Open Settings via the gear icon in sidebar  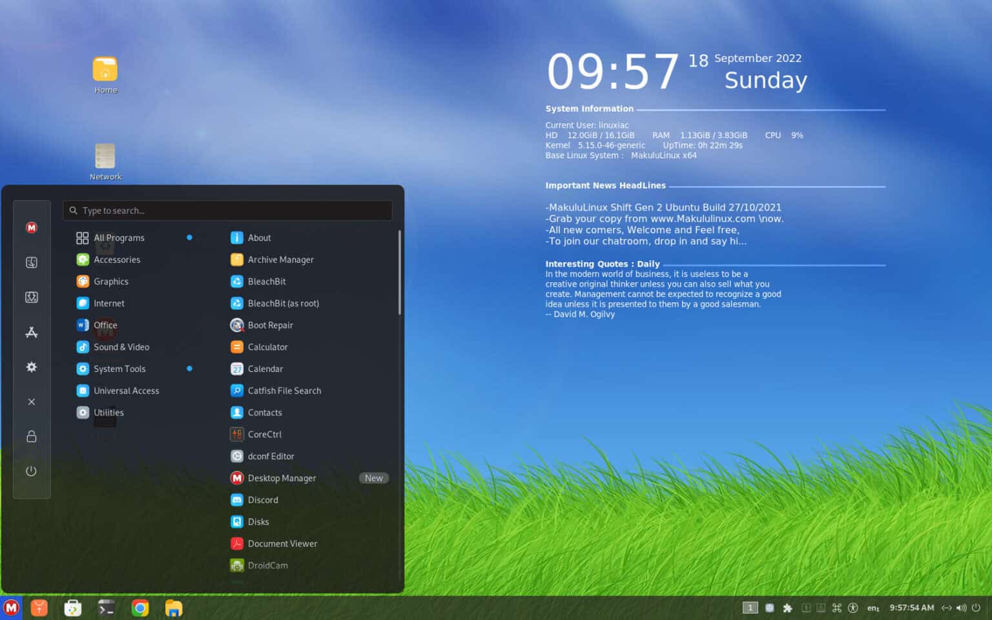32,367
